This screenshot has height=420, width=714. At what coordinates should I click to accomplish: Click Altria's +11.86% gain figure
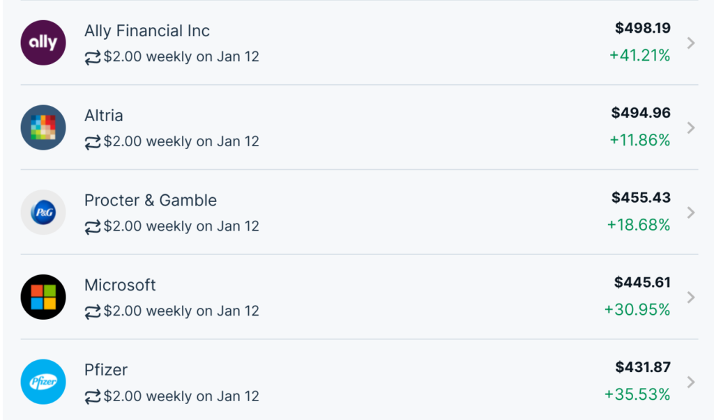coord(639,140)
